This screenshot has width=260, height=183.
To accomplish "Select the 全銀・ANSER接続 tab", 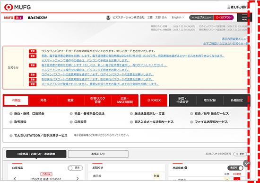I will pos(125,100).
